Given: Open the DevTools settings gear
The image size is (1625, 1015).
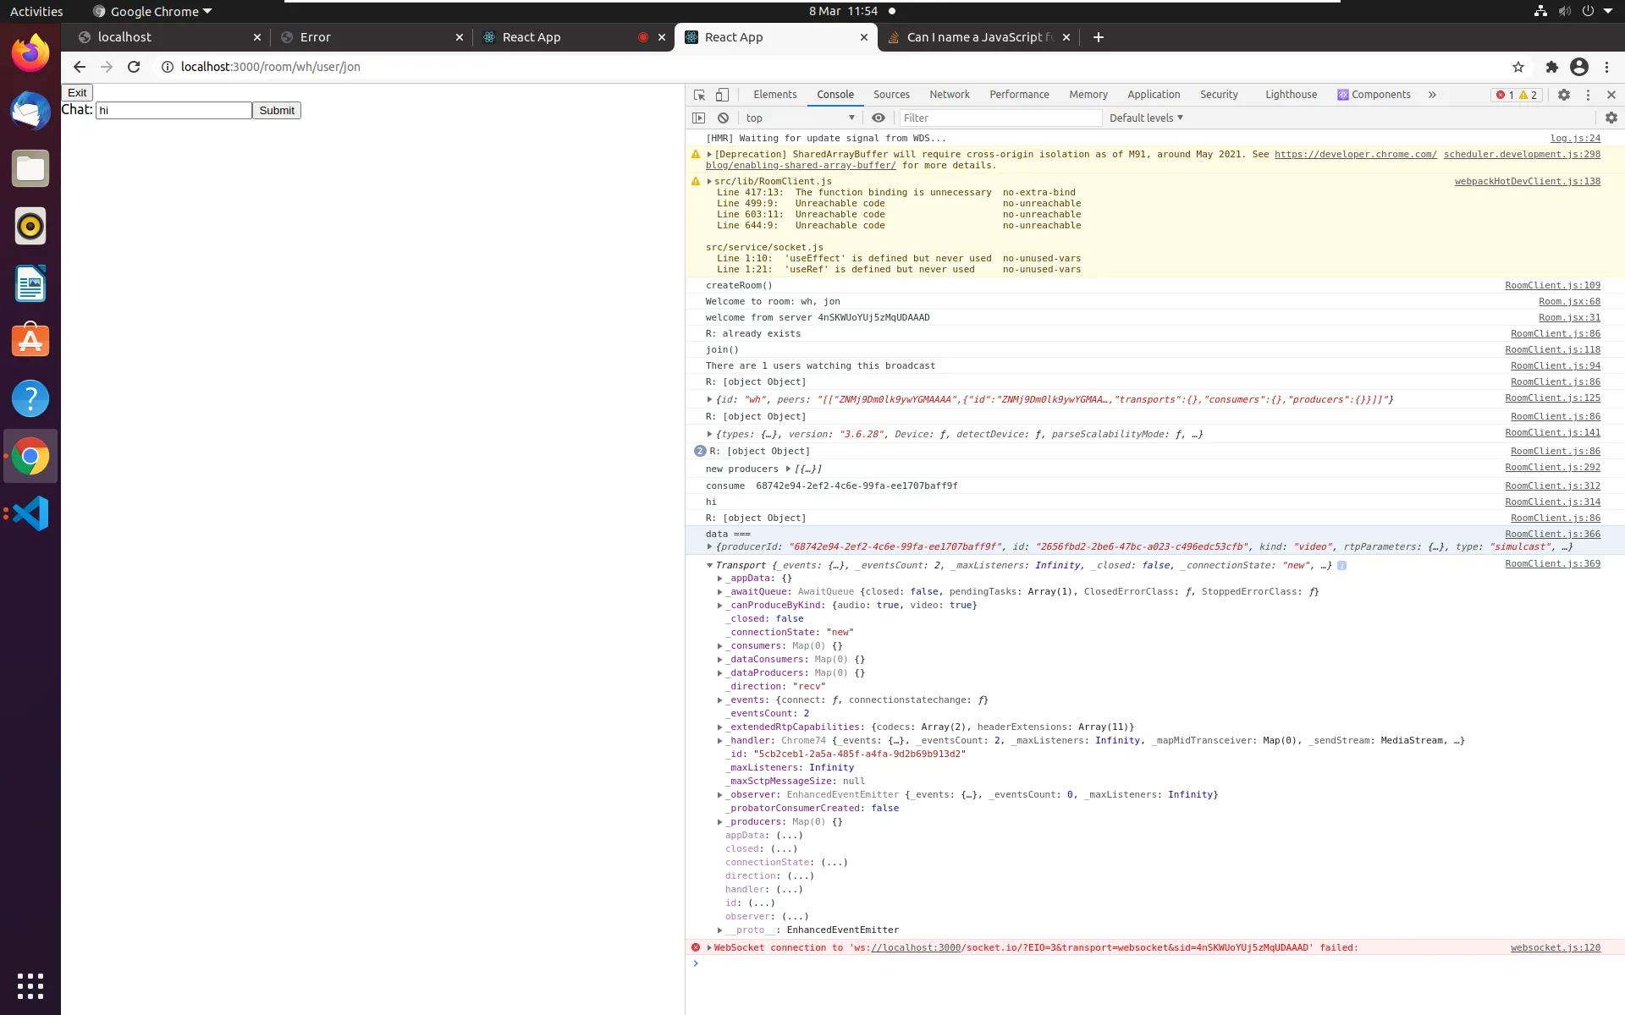Looking at the screenshot, I should coord(1564,95).
